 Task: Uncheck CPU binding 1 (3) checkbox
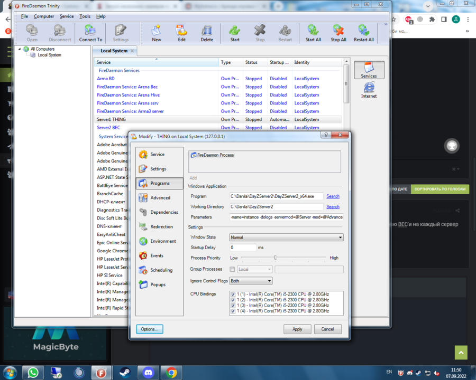233,306
